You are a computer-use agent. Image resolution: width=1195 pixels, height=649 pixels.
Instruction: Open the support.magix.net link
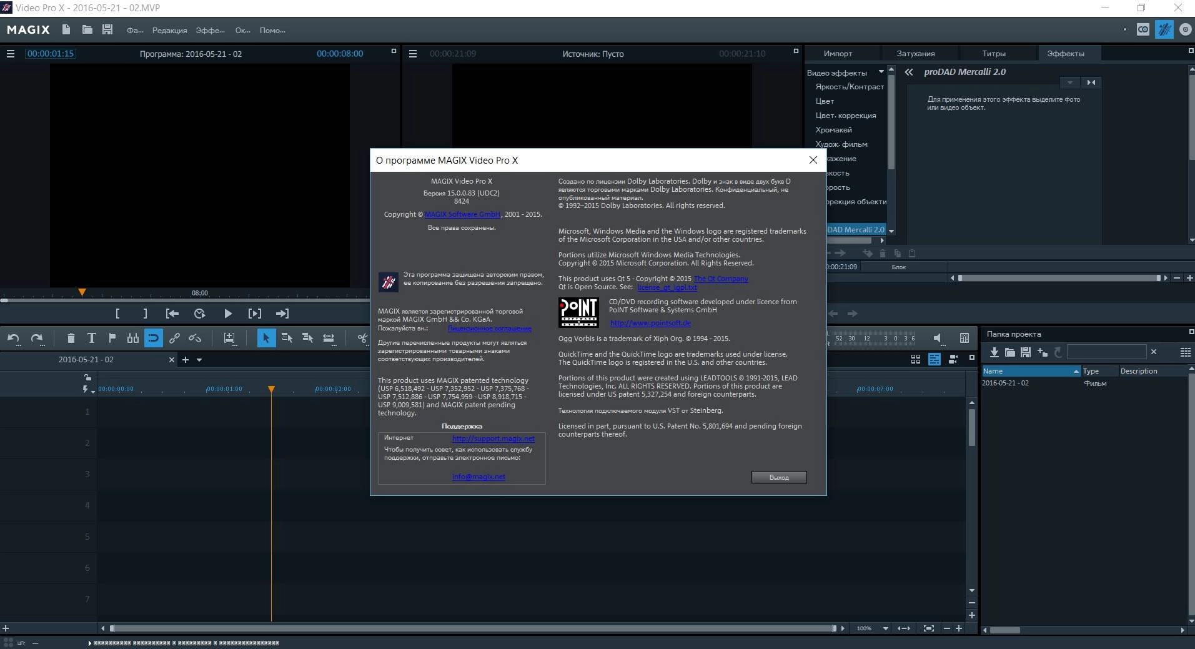pos(493,438)
